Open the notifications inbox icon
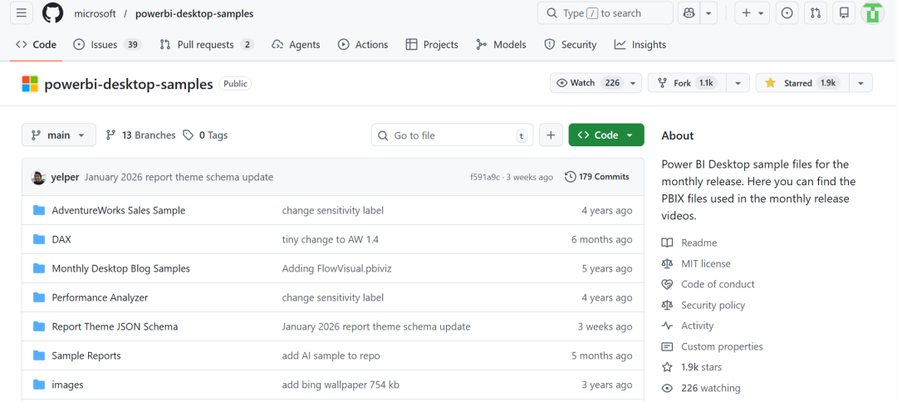Viewport: 897px width, 402px height. (844, 13)
